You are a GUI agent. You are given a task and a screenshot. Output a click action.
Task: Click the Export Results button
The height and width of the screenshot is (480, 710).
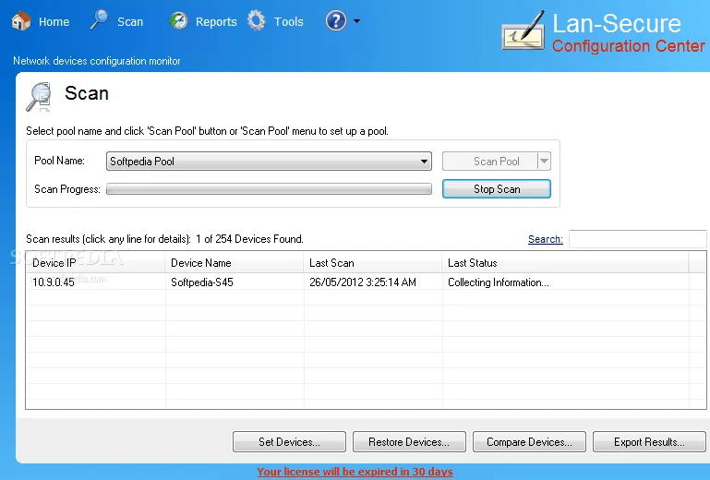[649, 442]
